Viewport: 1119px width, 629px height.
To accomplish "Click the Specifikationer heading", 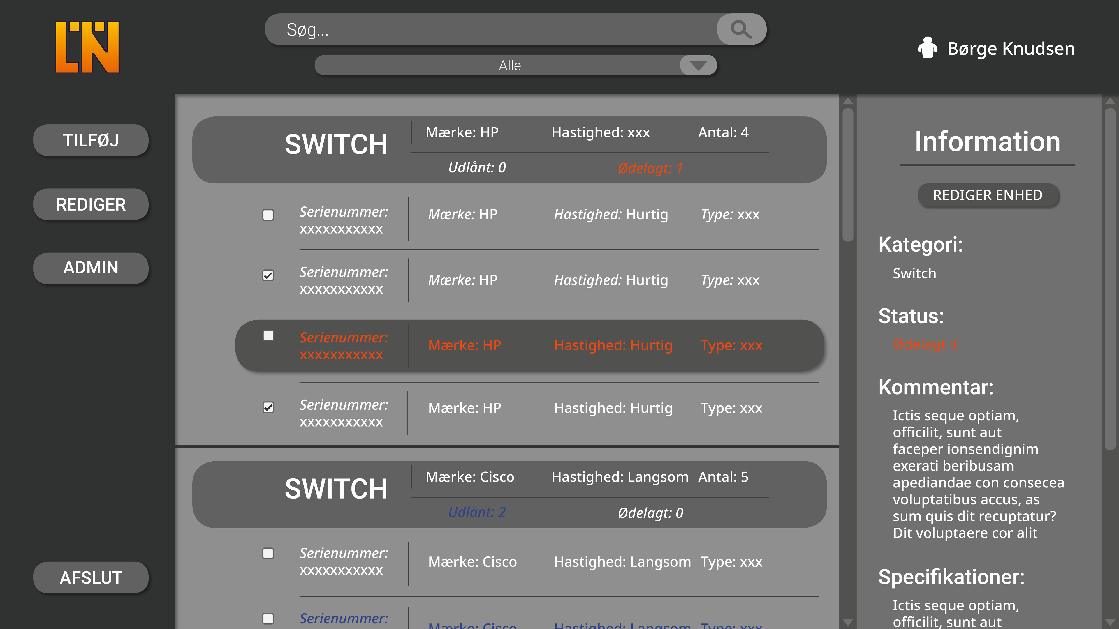I will [x=951, y=577].
